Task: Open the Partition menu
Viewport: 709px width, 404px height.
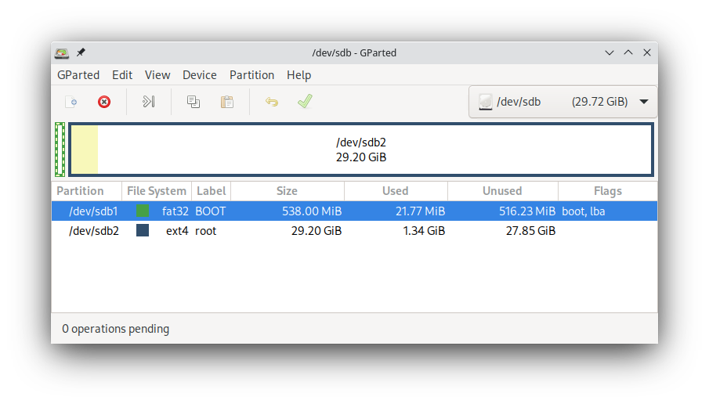Action: click(251, 75)
